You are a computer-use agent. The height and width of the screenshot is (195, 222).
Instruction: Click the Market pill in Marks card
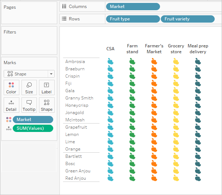point(33,120)
